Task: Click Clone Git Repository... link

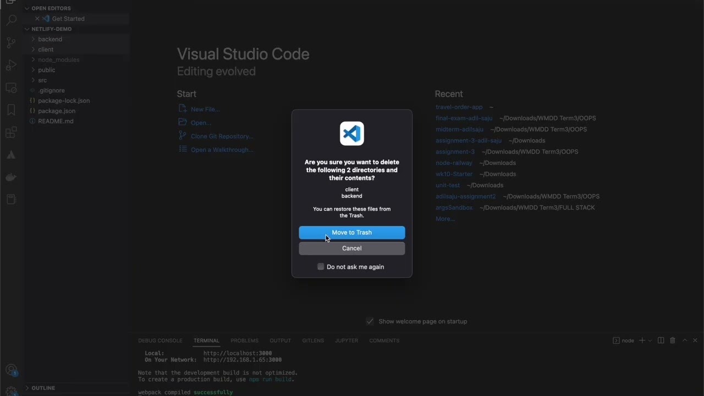Action: coord(222,136)
